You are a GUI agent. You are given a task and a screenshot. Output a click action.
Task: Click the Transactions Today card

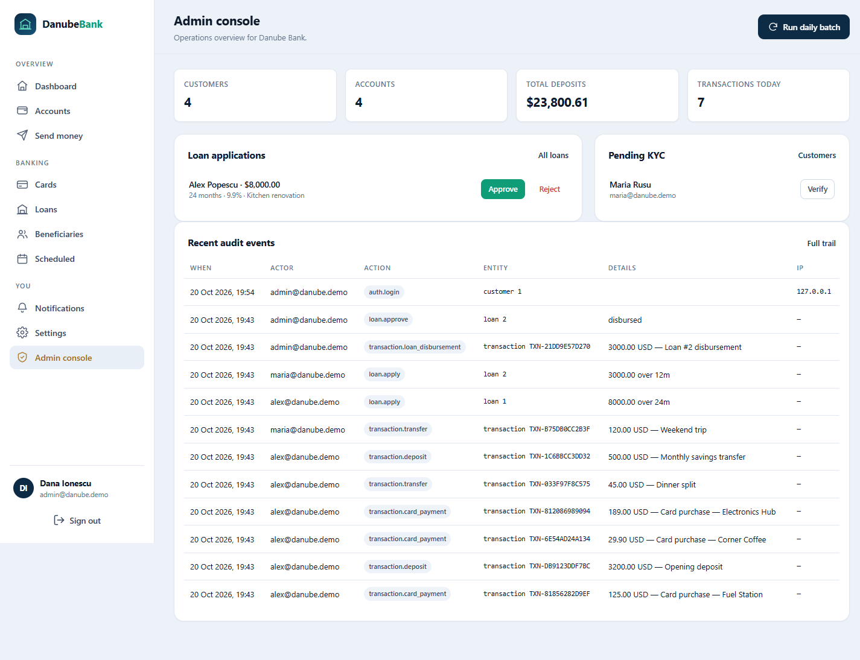(x=768, y=95)
